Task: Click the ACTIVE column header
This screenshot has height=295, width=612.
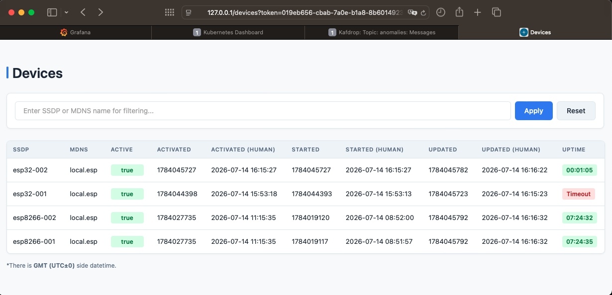Action: point(122,149)
